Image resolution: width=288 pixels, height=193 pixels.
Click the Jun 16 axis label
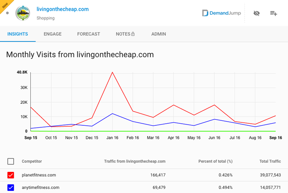(214, 138)
